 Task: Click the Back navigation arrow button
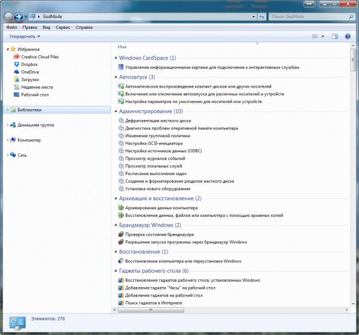tap(10, 16)
